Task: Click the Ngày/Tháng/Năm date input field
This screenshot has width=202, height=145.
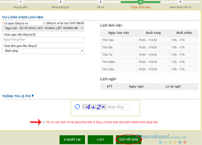Action: click(43, 40)
